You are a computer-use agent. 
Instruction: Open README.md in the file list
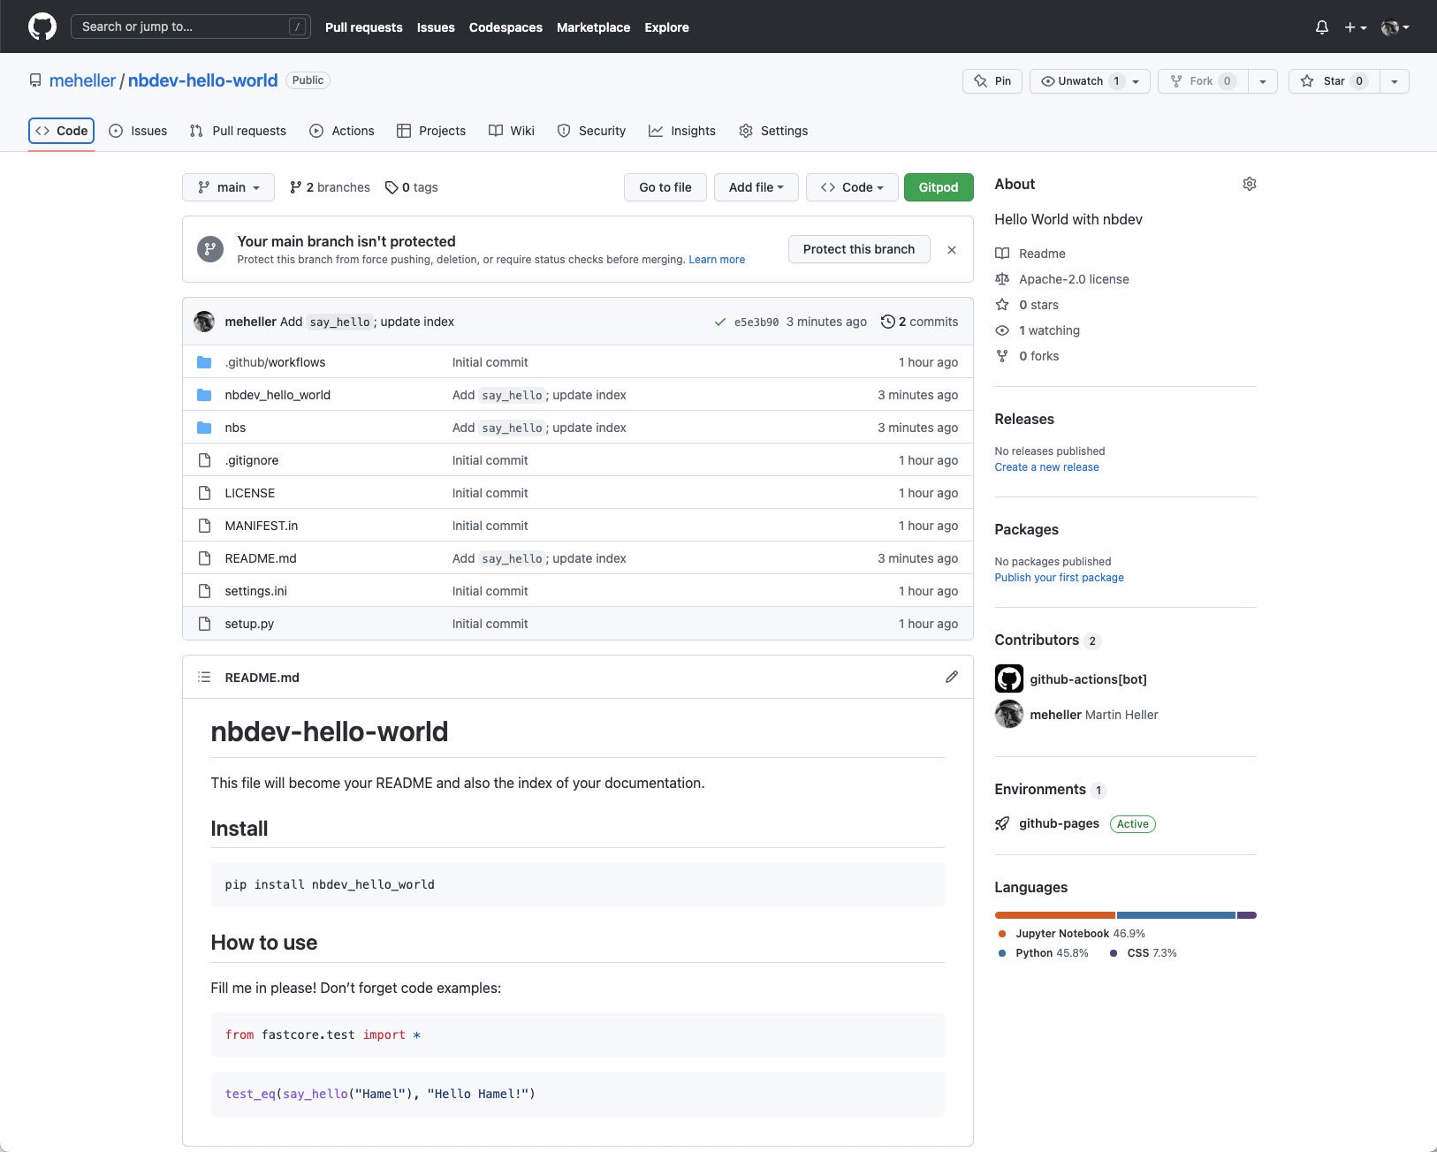[261, 558]
